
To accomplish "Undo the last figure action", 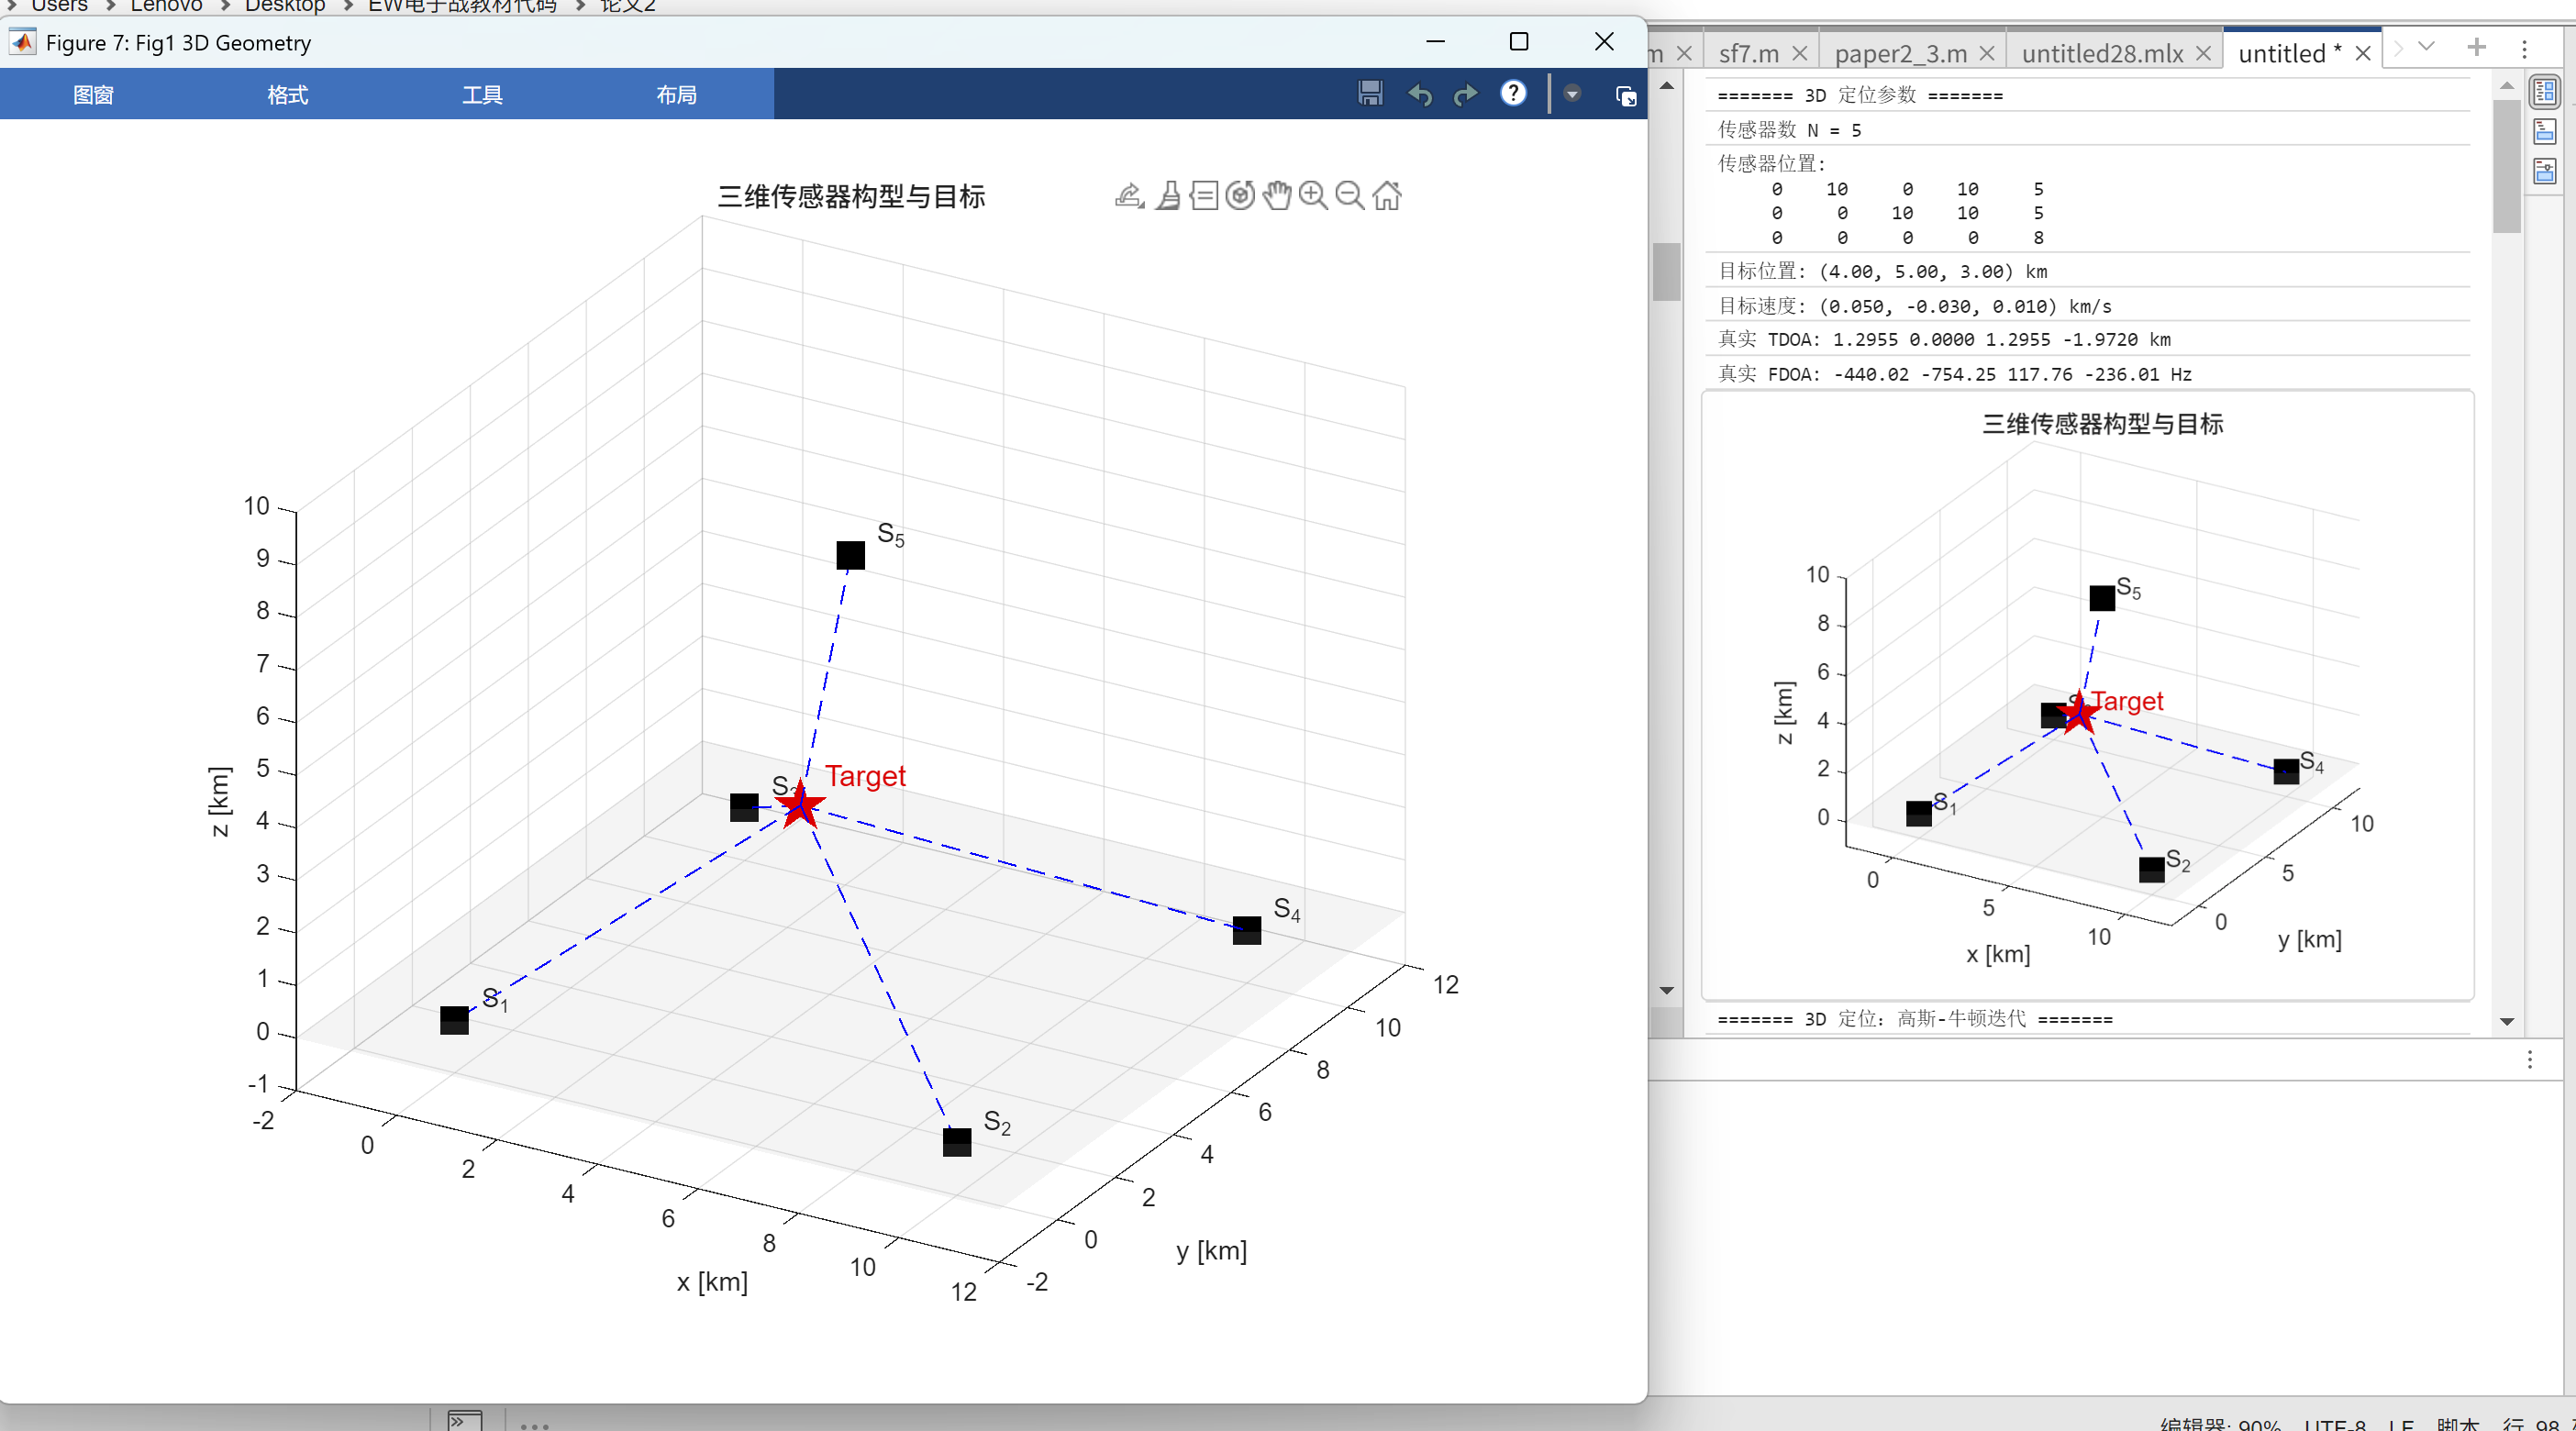I will (1420, 94).
